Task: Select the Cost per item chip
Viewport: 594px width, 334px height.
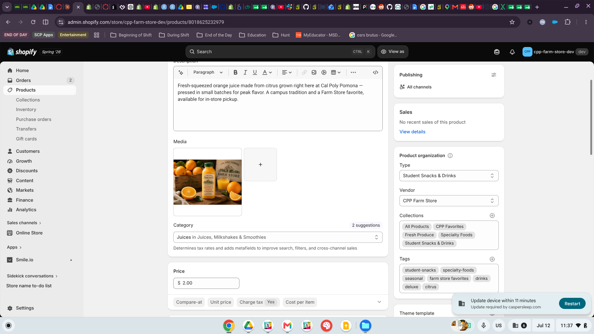Action: [x=300, y=302]
